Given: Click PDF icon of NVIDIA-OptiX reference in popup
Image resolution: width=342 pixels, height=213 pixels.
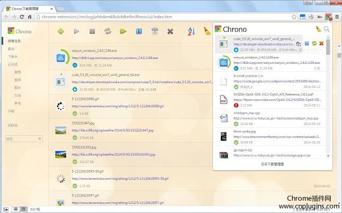Looking at the screenshot, I should (224, 100).
